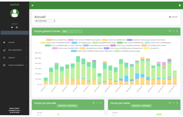The width and height of the screenshot is (183, 117).
Task: Toggle Cultures(Foin) legend entry
Action: point(151,48)
